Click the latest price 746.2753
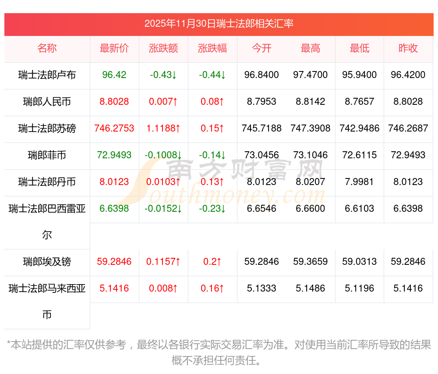Viewport: 438px width, 374px height. tap(114, 128)
